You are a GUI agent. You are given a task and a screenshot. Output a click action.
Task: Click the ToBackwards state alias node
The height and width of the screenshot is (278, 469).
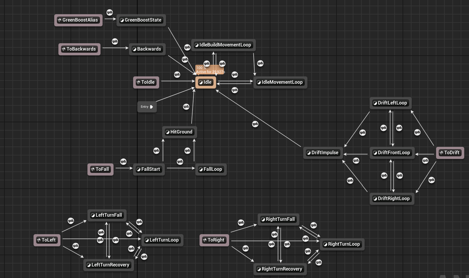79,49
